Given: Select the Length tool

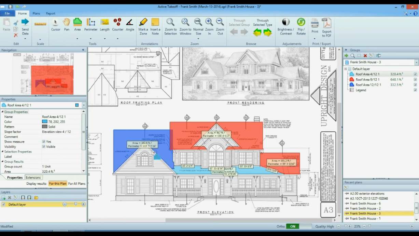Looking at the screenshot, I should coord(105,25).
